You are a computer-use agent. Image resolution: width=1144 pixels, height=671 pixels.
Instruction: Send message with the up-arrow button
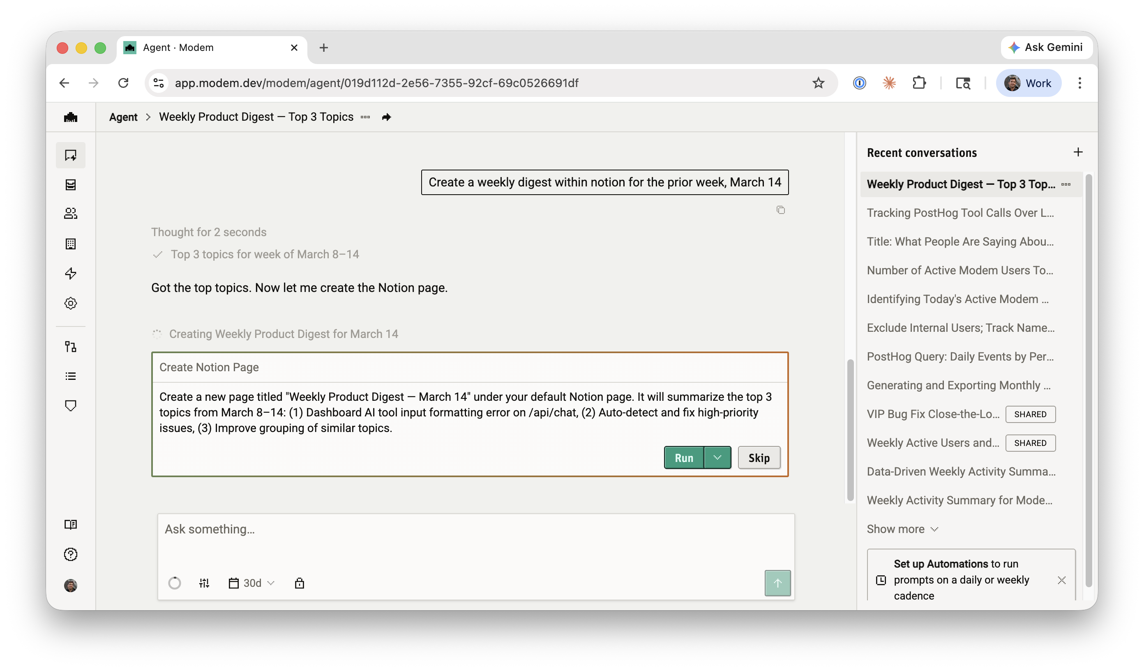point(777,583)
